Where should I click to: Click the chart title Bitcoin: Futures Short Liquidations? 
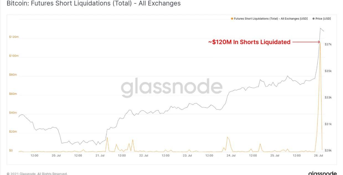pos(93,4)
